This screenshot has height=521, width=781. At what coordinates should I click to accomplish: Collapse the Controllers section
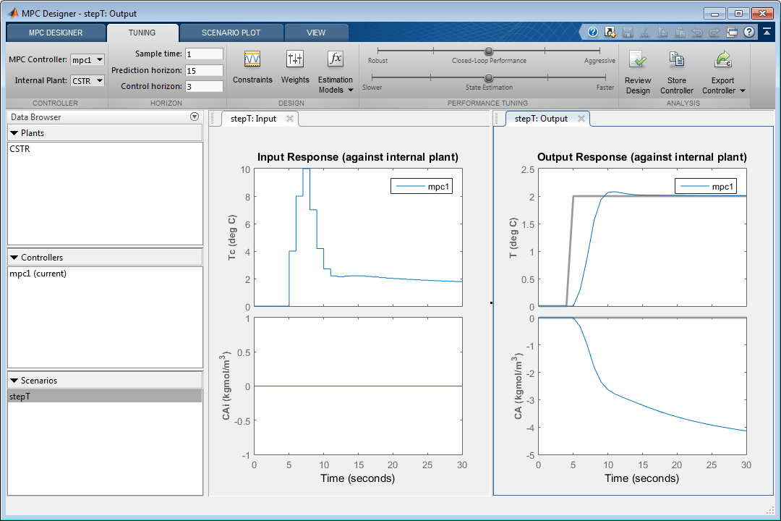point(14,258)
